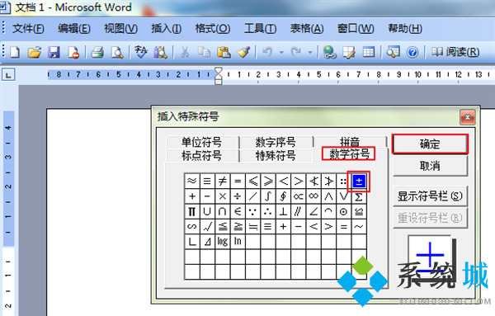The width and height of the screenshot is (495, 316).
Task: Click the New Blank Document icon
Action: (15, 52)
